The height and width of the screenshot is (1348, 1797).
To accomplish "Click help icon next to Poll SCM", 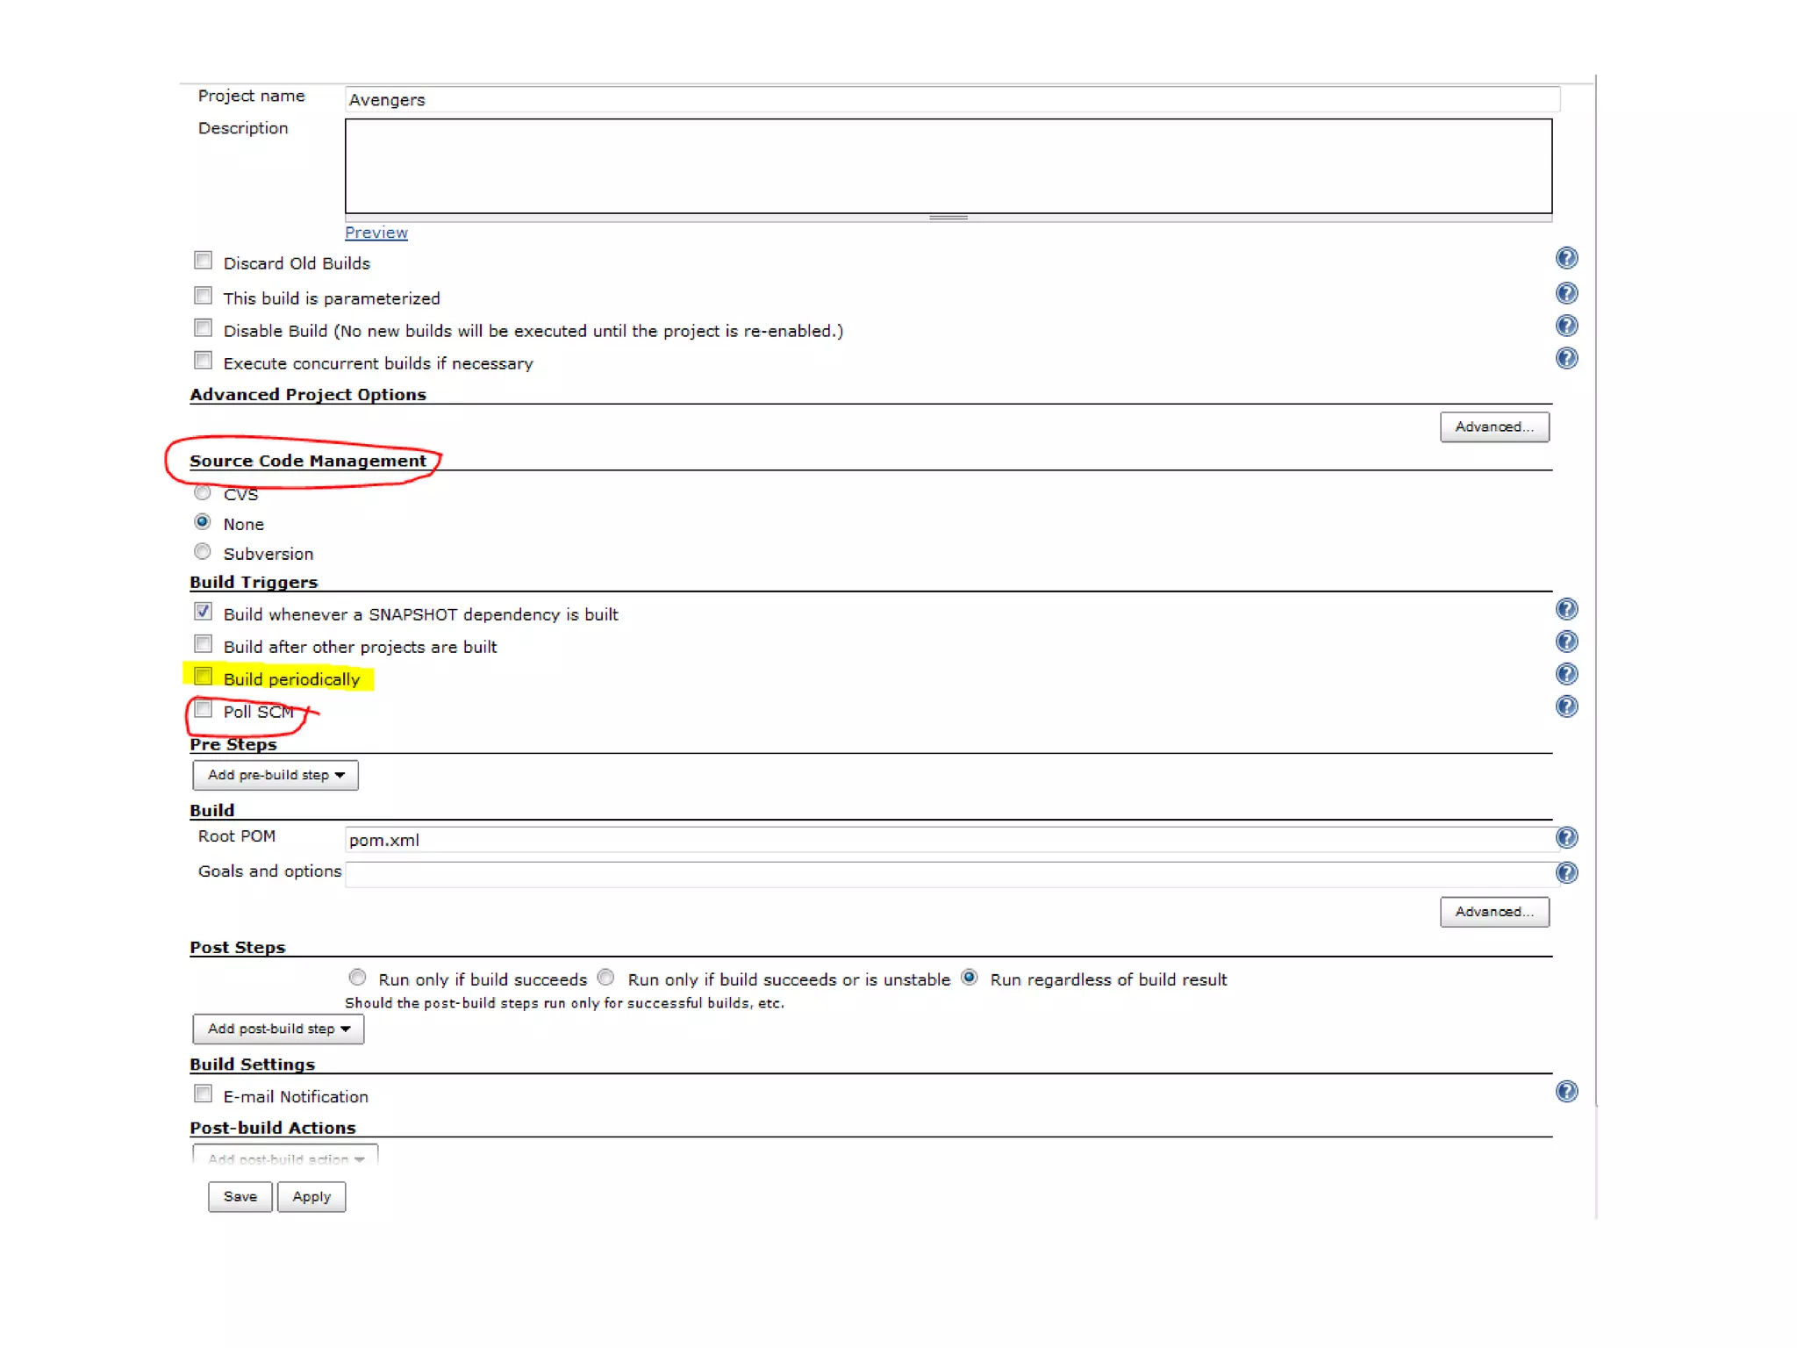I will click(1566, 706).
